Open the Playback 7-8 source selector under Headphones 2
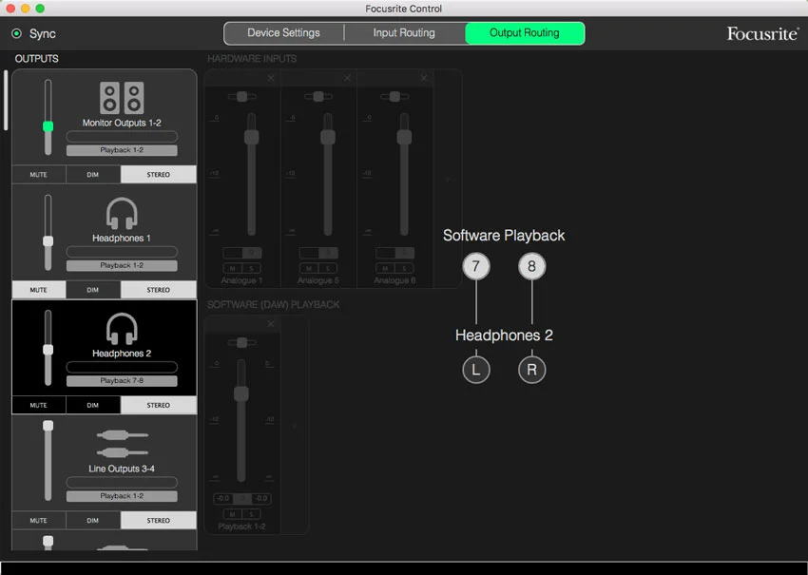This screenshot has height=575, width=808. (122, 381)
